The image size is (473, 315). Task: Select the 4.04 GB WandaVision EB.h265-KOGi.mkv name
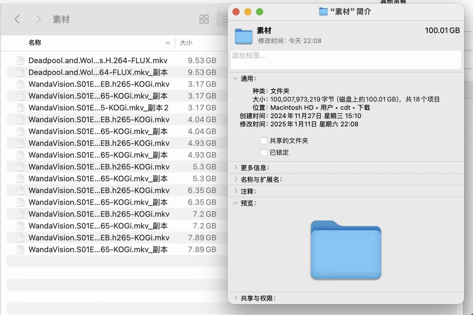coord(99,120)
